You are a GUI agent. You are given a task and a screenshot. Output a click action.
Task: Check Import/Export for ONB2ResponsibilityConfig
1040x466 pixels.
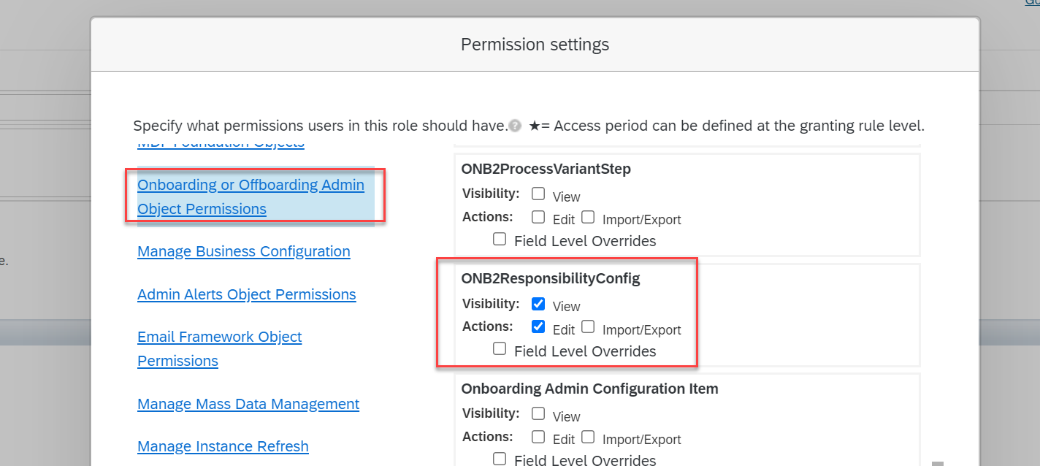click(588, 326)
